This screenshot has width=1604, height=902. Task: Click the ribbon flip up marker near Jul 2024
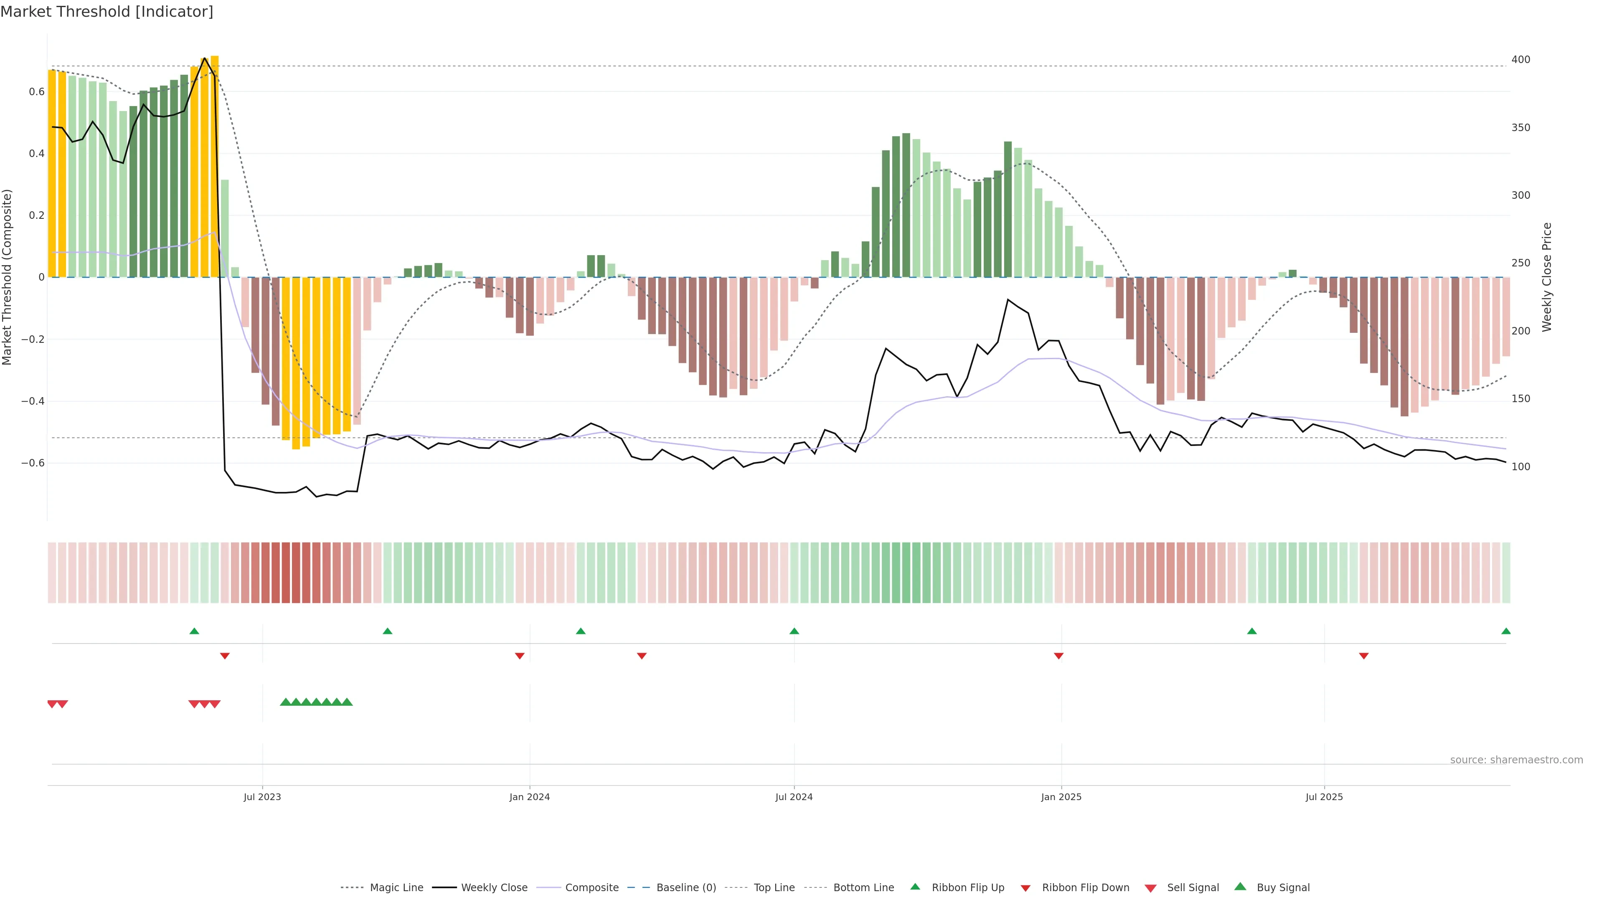[x=794, y=631]
